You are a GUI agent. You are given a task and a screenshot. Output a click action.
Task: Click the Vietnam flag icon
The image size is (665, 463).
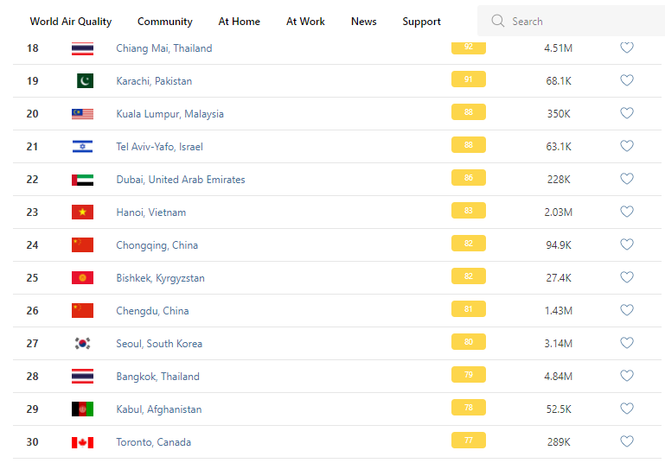tap(82, 212)
